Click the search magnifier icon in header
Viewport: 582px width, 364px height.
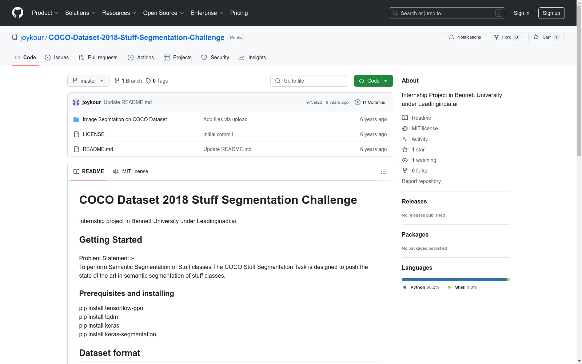pyautogui.click(x=395, y=13)
